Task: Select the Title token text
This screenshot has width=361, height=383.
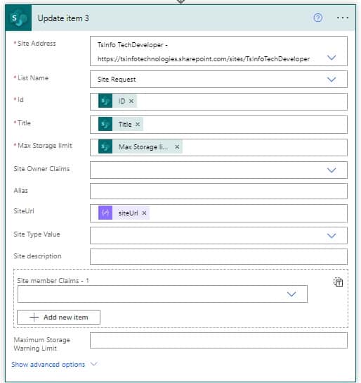Action: click(125, 125)
